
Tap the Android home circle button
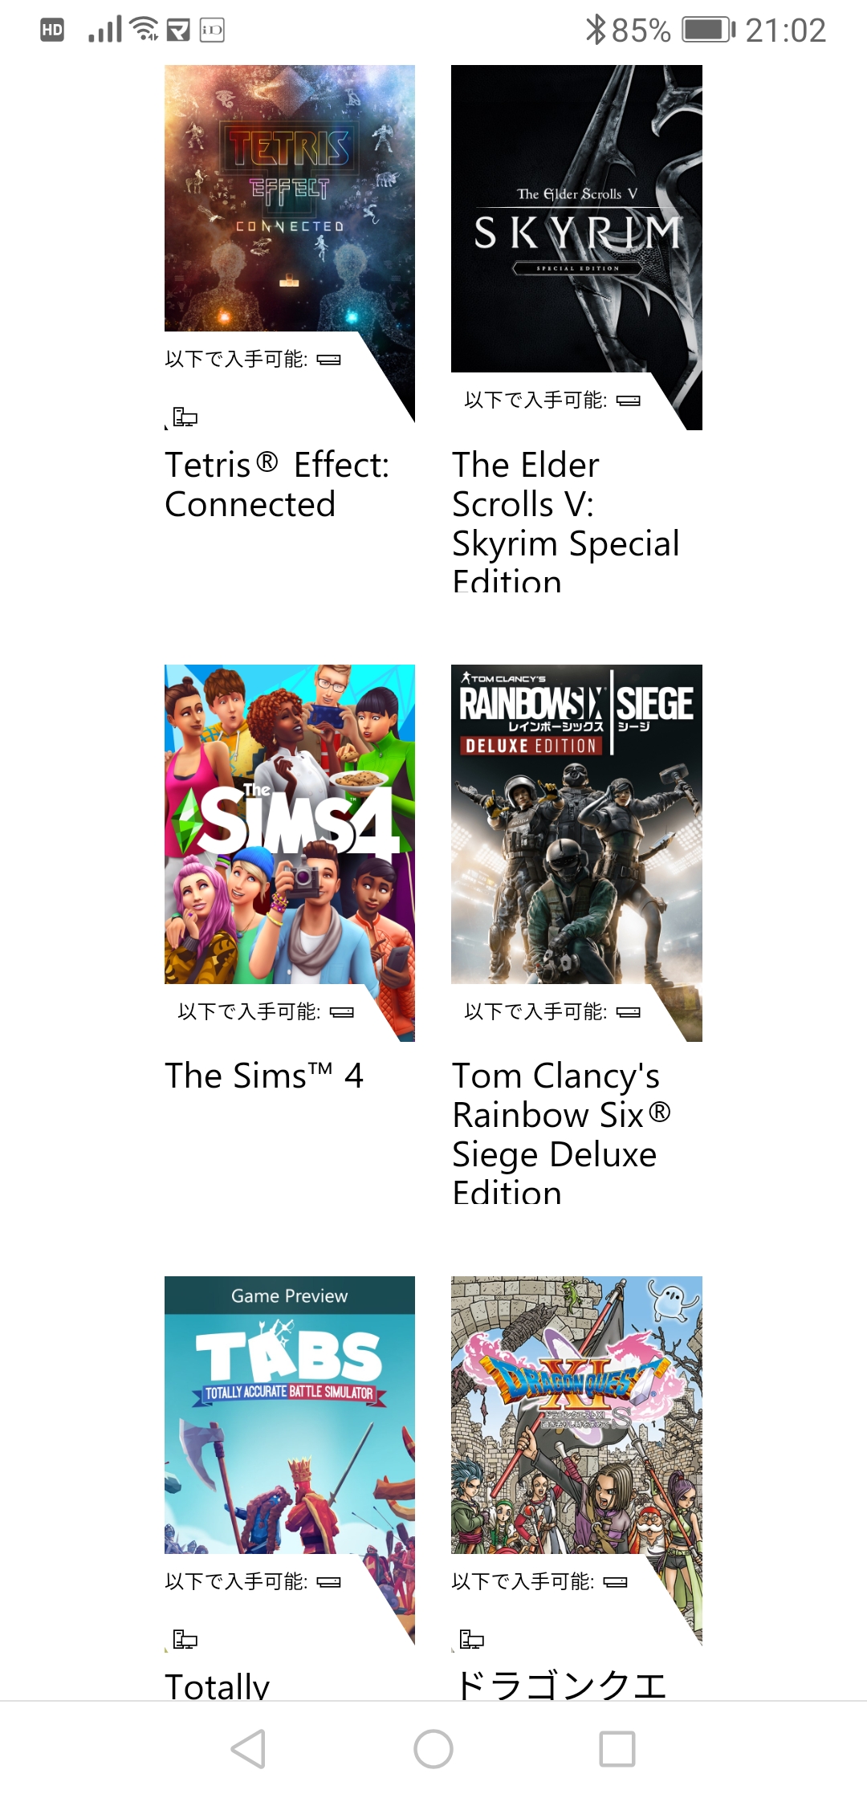point(433,1748)
